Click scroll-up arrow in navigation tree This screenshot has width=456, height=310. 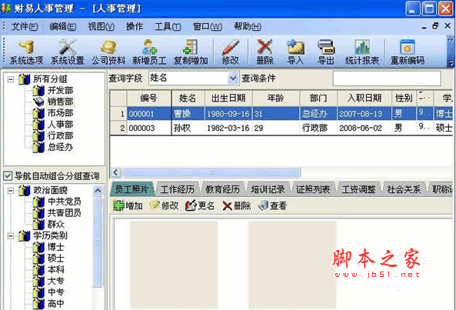pyautogui.click(x=98, y=191)
